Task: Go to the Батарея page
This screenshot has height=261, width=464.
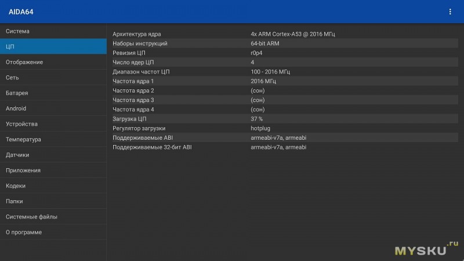Action: point(53,93)
